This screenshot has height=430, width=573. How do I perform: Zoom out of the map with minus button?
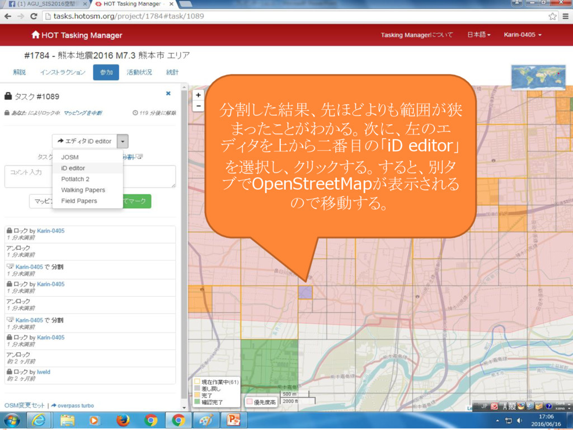[198, 105]
